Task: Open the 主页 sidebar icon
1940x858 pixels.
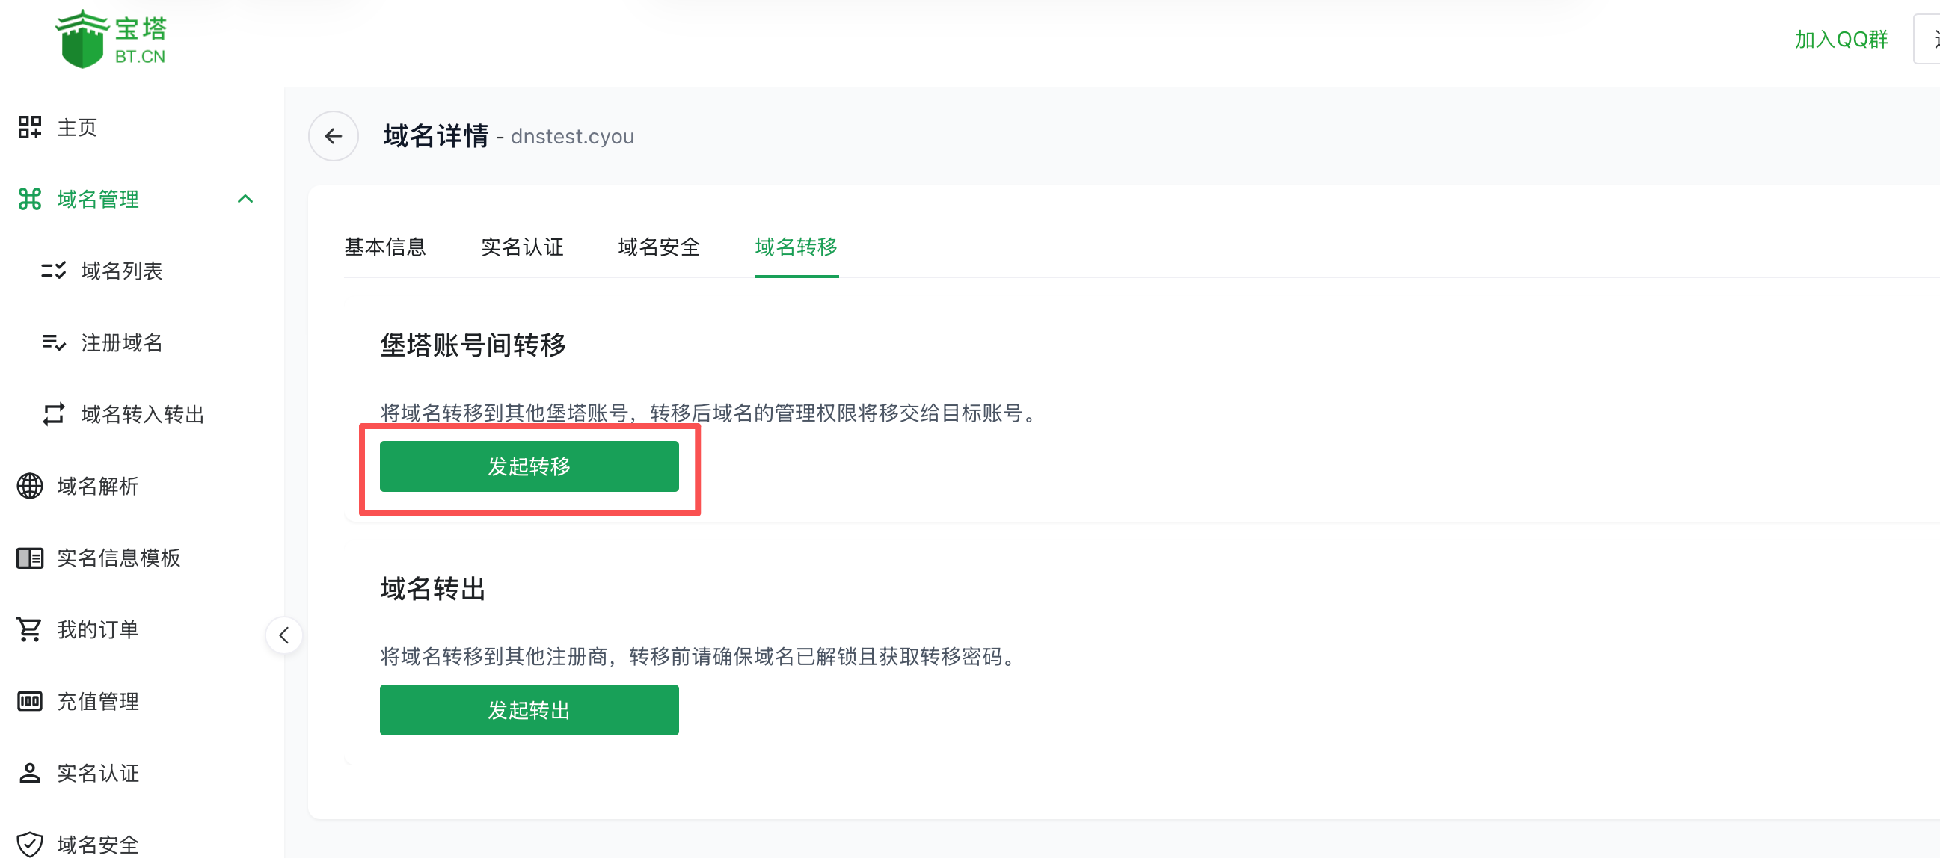Action: pyautogui.click(x=28, y=126)
